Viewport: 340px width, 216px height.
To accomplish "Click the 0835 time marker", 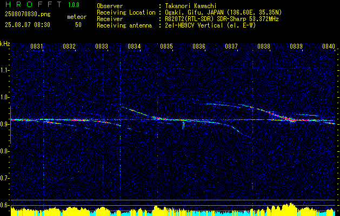I will (166, 46).
